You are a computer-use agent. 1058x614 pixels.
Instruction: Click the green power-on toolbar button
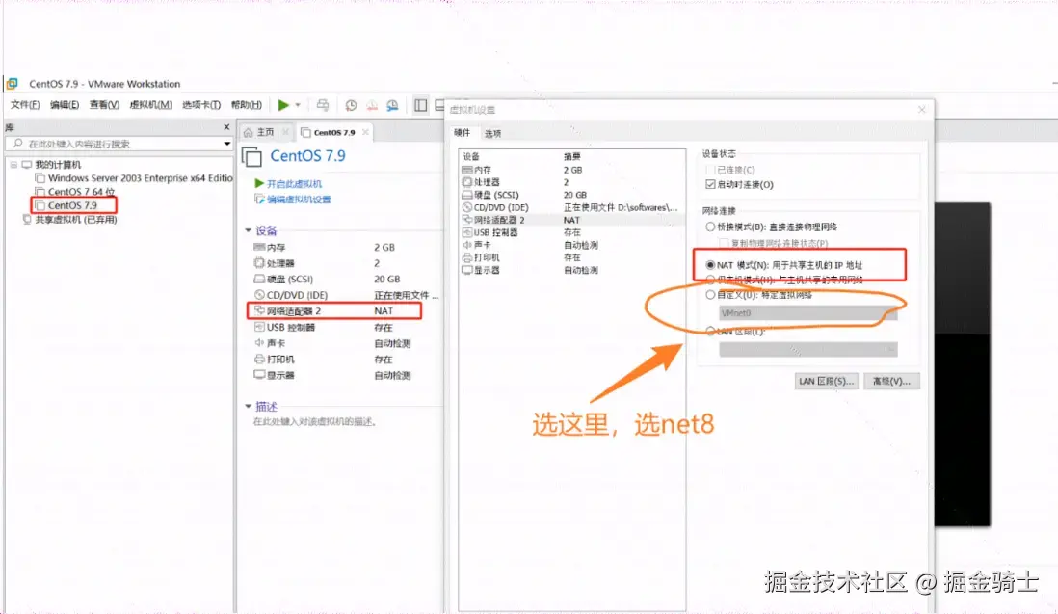283,104
